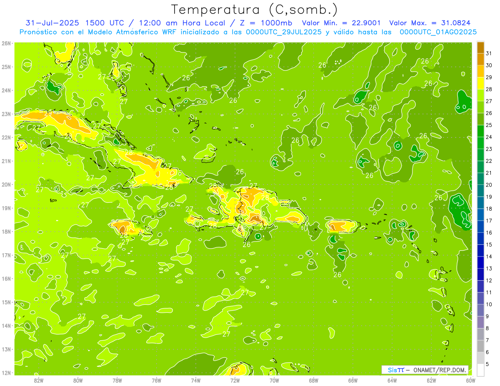Click the '0000UTC_01AGO2025' valid-until time

coord(438,32)
